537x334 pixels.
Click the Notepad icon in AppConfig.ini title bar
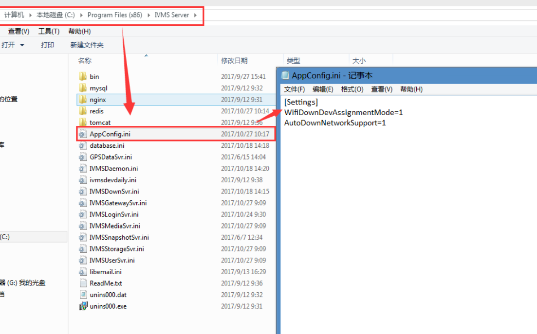(x=285, y=75)
